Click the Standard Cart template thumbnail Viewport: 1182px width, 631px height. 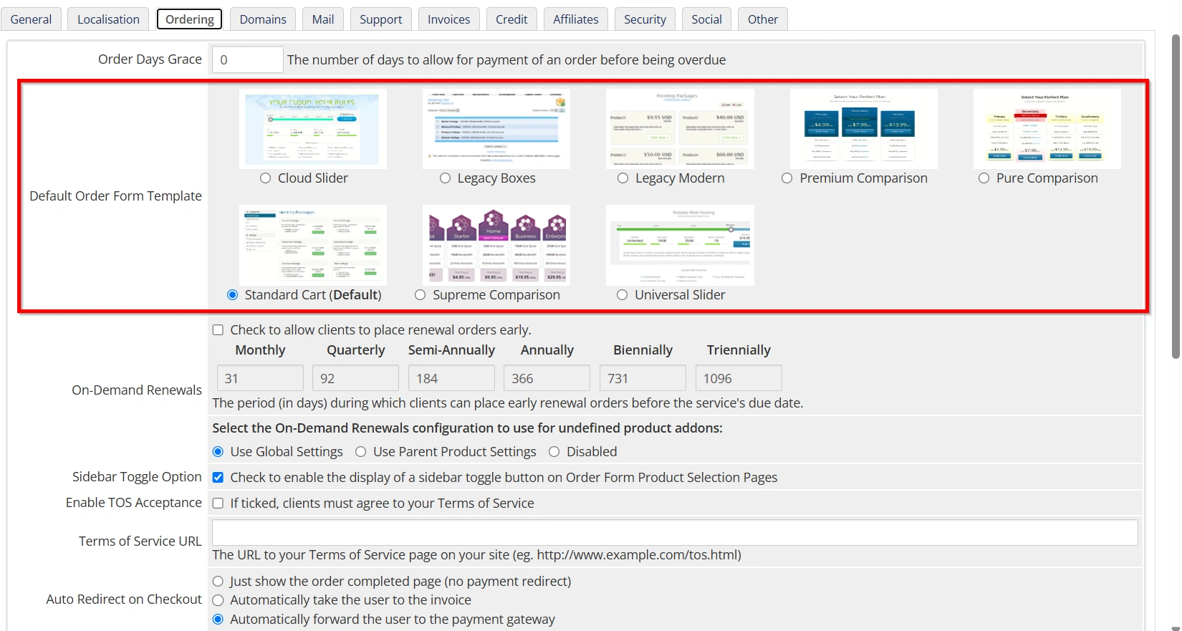pyautogui.click(x=313, y=245)
